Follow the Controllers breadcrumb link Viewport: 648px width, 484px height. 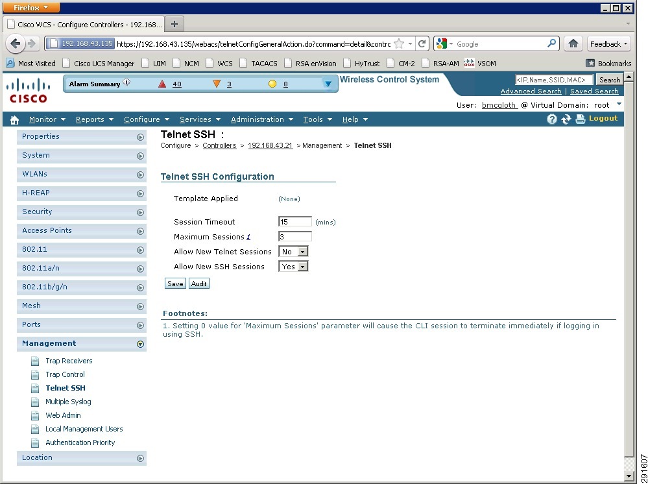pyautogui.click(x=219, y=145)
